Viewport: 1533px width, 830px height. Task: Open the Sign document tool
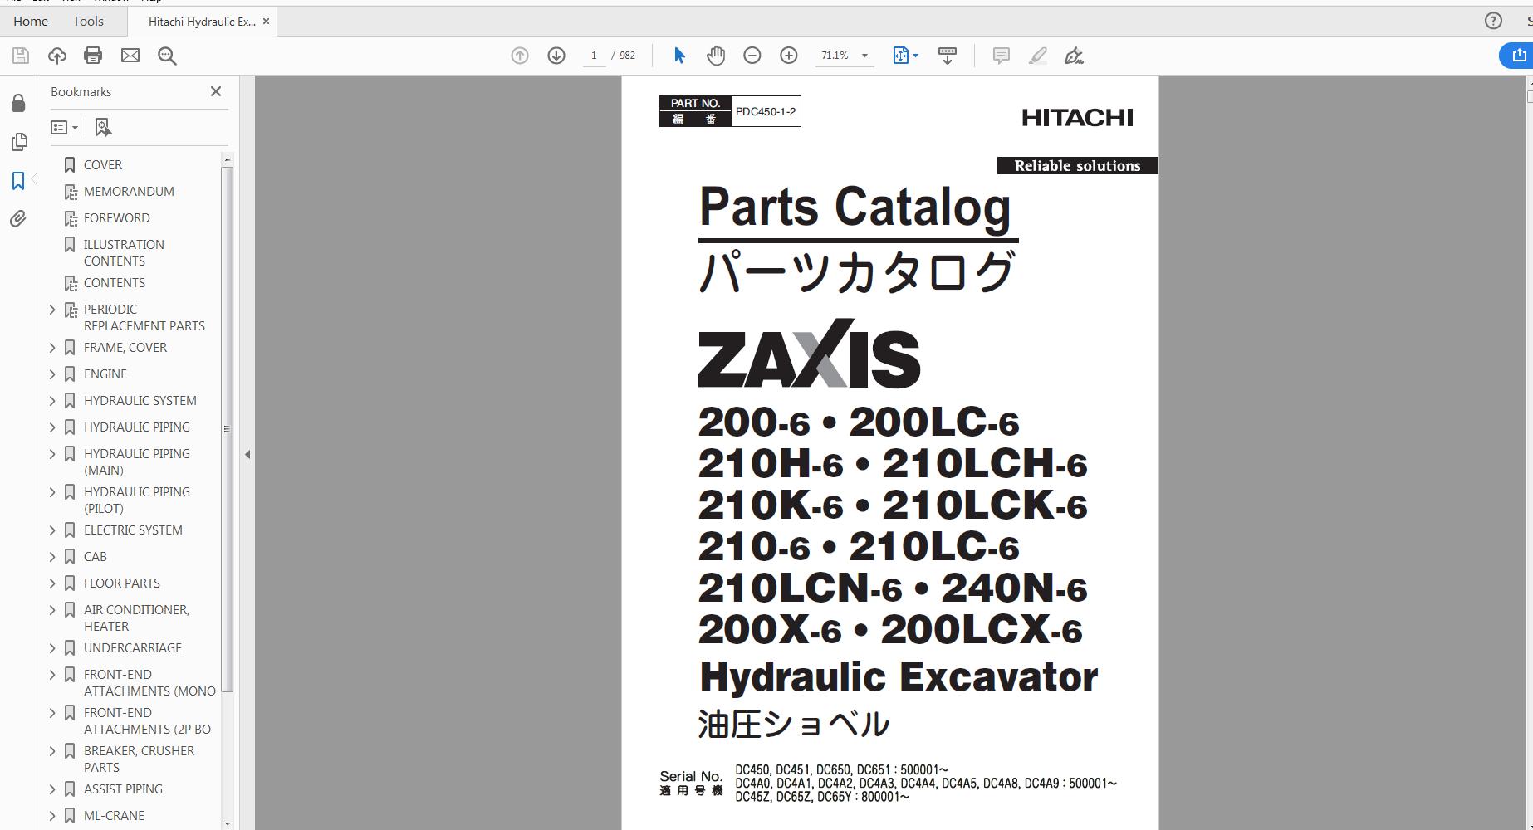(1075, 56)
